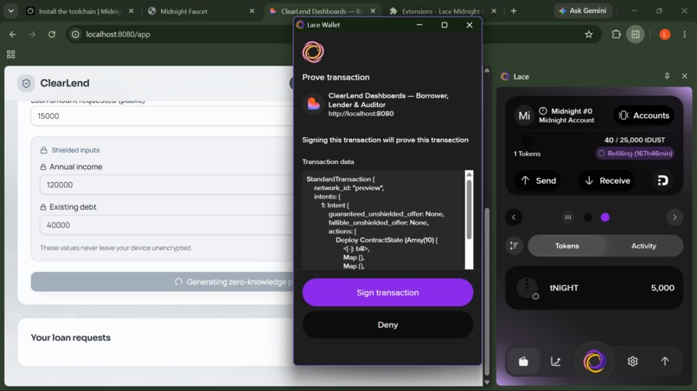Click the Sign transaction button

(387, 293)
